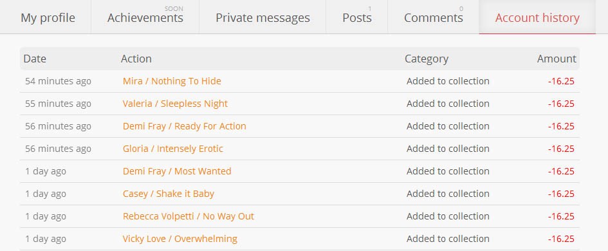Open Mira / Nothing To Hide link
This screenshot has height=251, width=608.
(x=172, y=81)
